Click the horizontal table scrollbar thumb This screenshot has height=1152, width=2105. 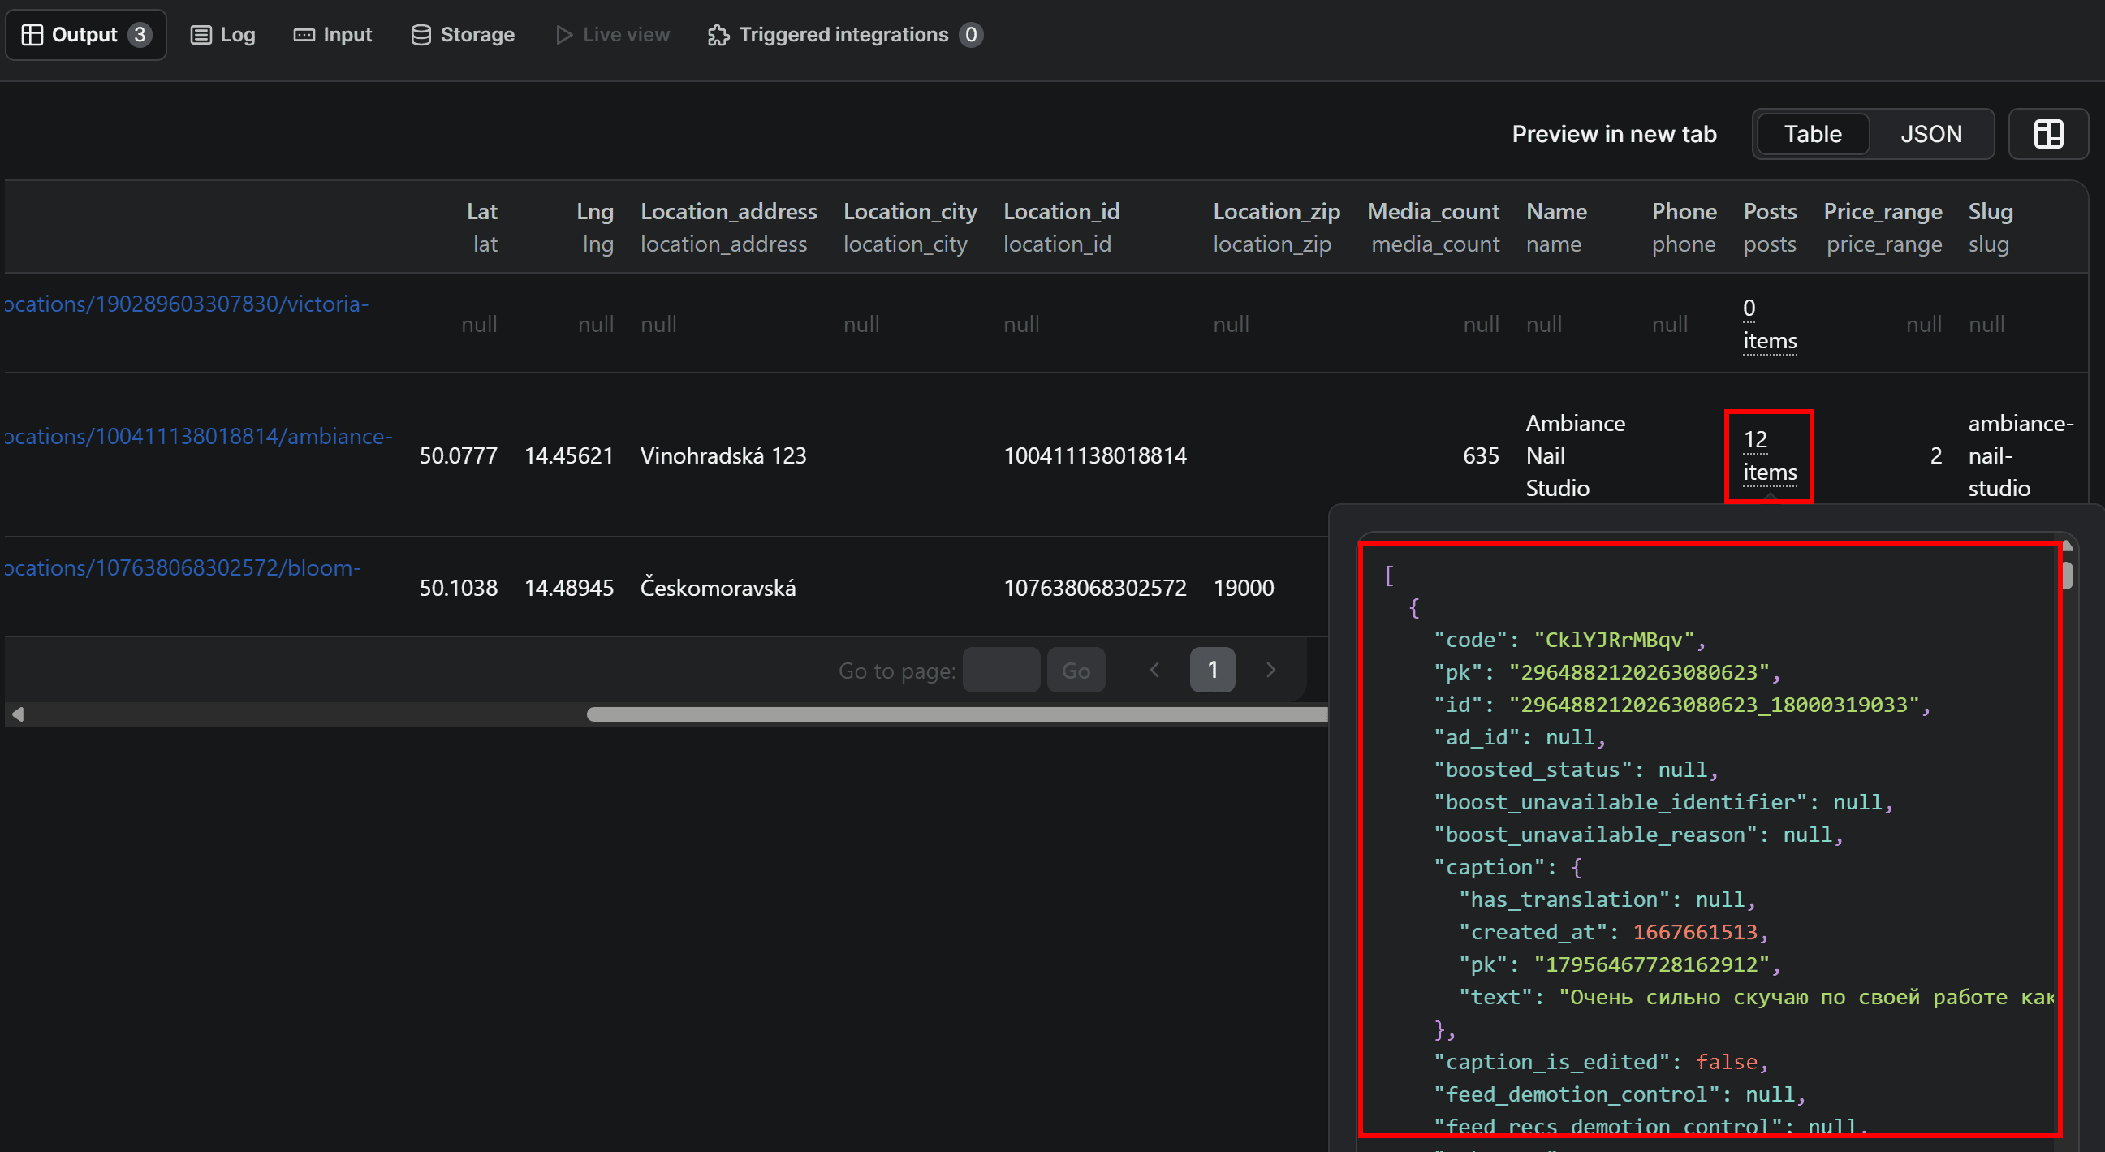pyautogui.click(x=956, y=714)
